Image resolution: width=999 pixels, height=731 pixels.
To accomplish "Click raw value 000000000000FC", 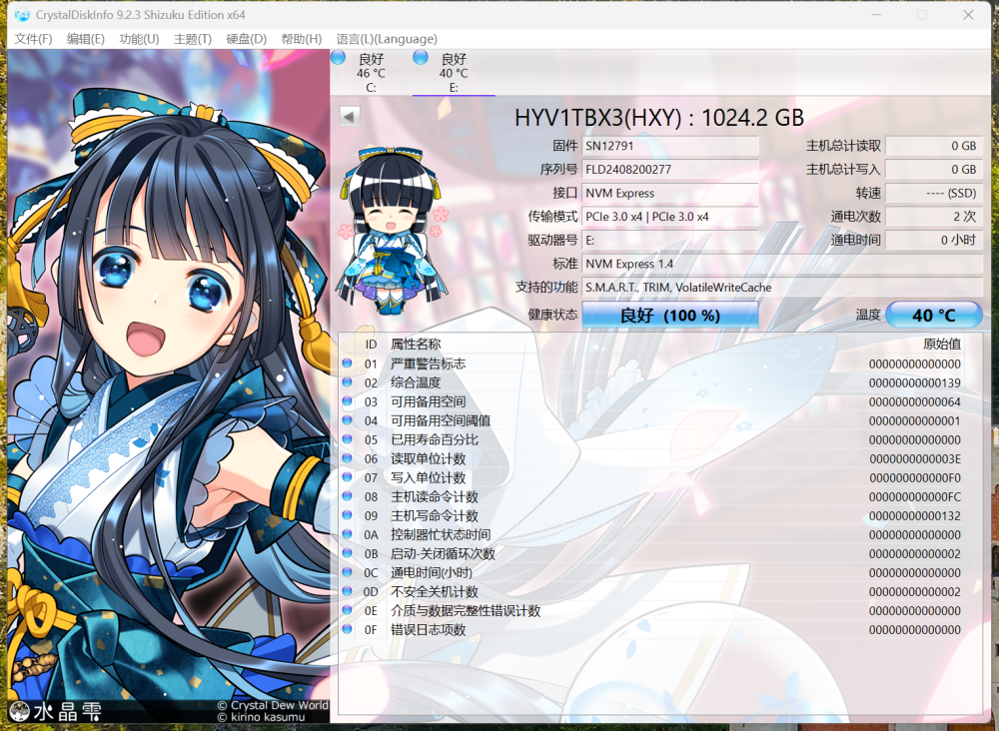I will click(x=915, y=497).
